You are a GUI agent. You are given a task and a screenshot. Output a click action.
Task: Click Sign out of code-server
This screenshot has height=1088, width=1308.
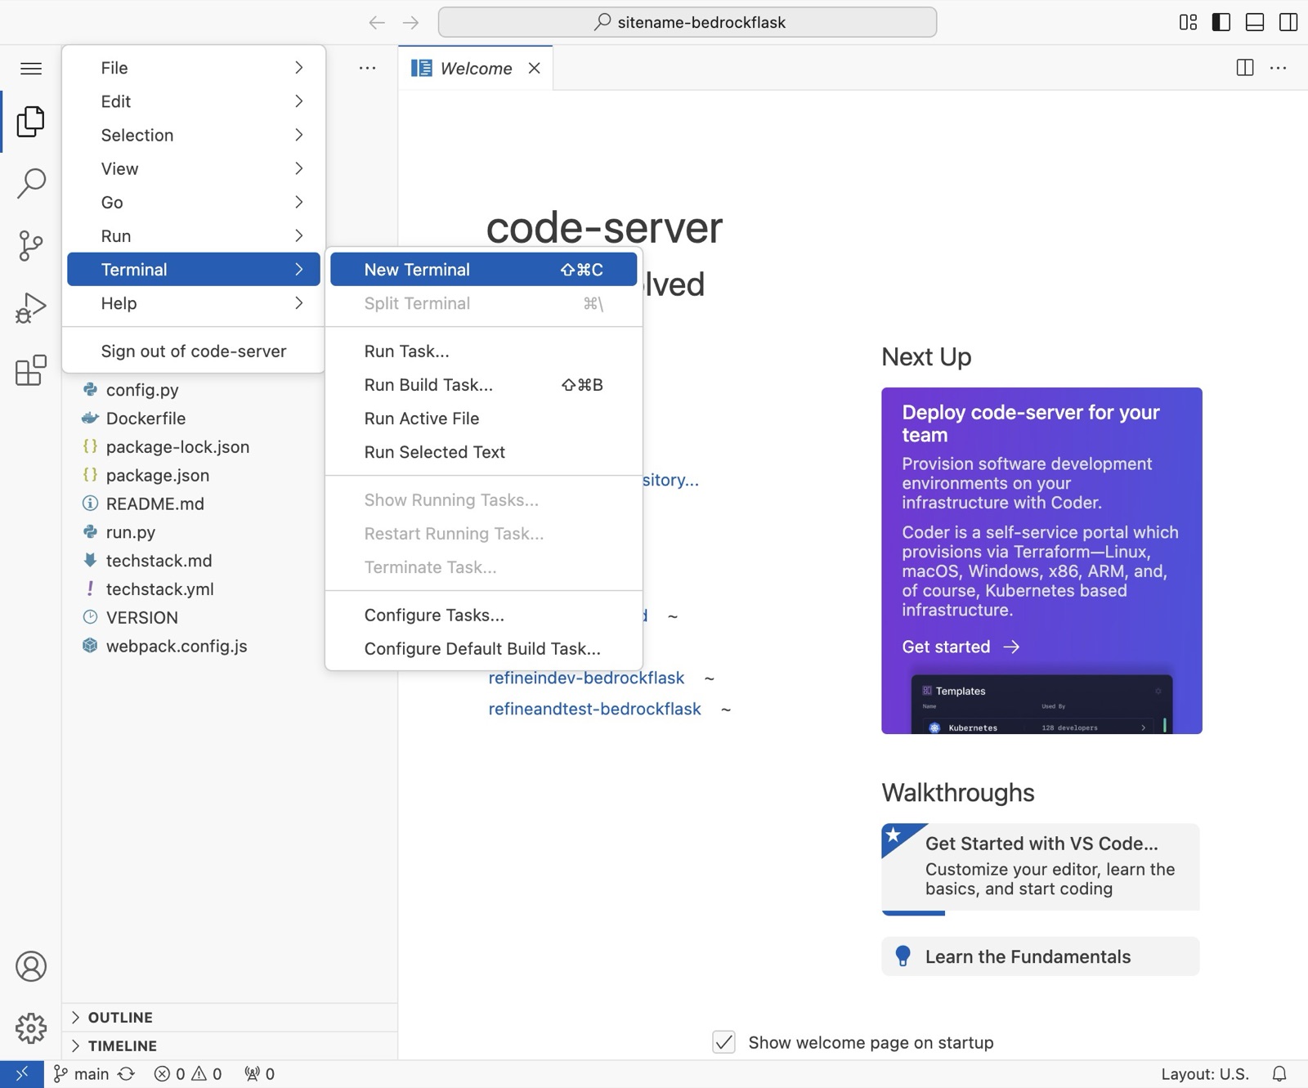coord(194,351)
